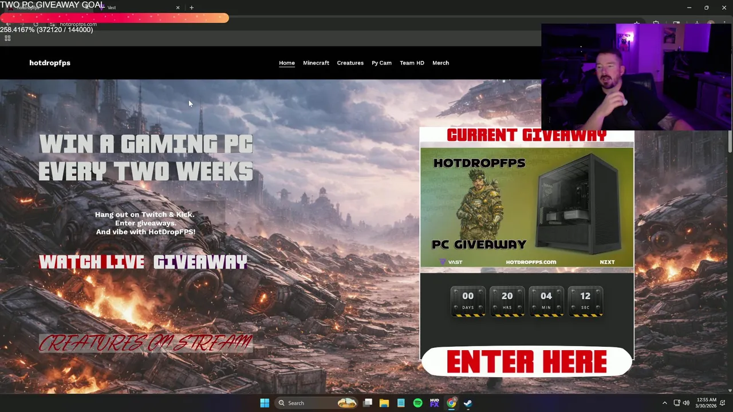Open the GIVEAWAY link beside Watch Live

(x=200, y=262)
